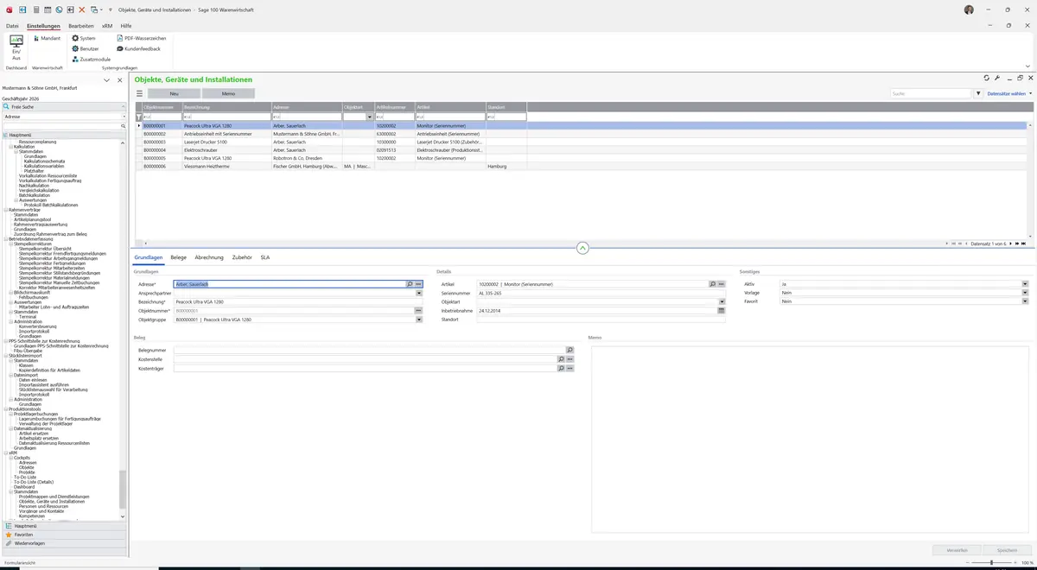Open the quick access toolbar customize dropdown
The image size is (1037, 570).
pos(110,9)
